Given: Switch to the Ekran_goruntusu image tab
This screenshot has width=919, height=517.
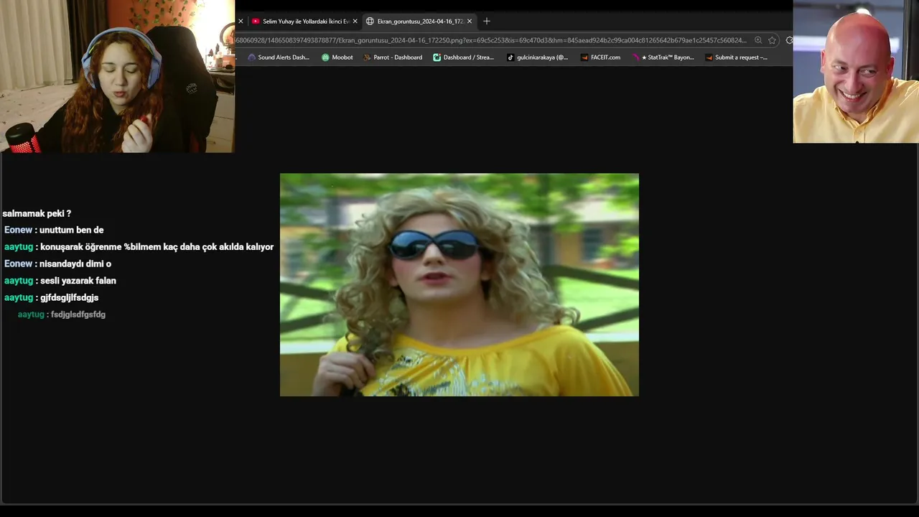Looking at the screenshot, I should [x=420, y=22].
